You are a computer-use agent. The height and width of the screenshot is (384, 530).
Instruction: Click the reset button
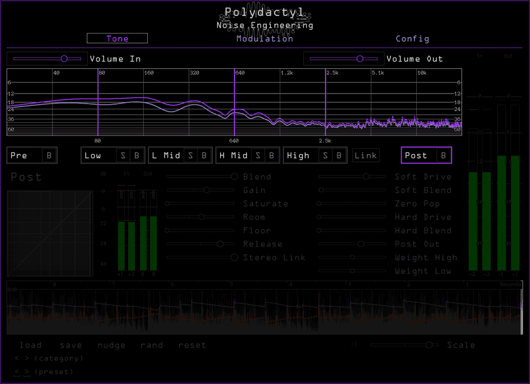coord(192,345)
